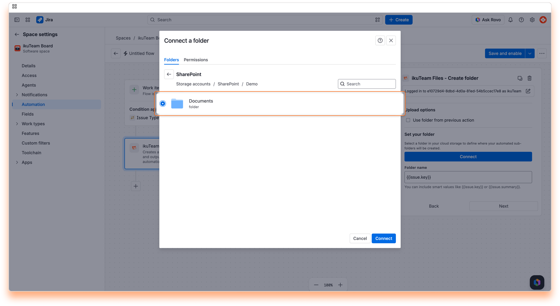Image resolution: width=560 pixels, height=306 pixels.
Task: Click the Connect button in the dialog
Action: point(384,238)
